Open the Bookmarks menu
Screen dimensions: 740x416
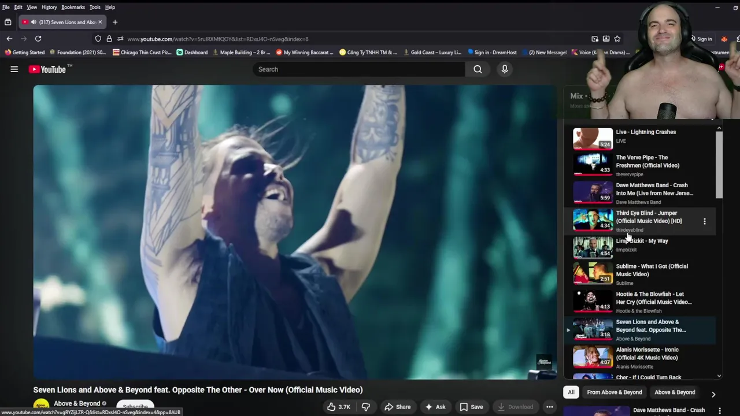[x=73, y=7]
